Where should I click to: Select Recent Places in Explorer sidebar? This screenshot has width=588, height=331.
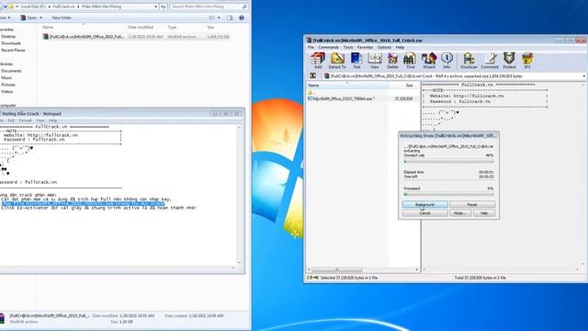(x=13, y=50)
